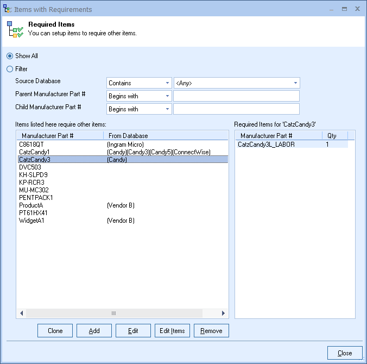Open Parent Manufacturer Part Begins with dropdown
This screenshot has width=367, height=364.
click(139, 96)
